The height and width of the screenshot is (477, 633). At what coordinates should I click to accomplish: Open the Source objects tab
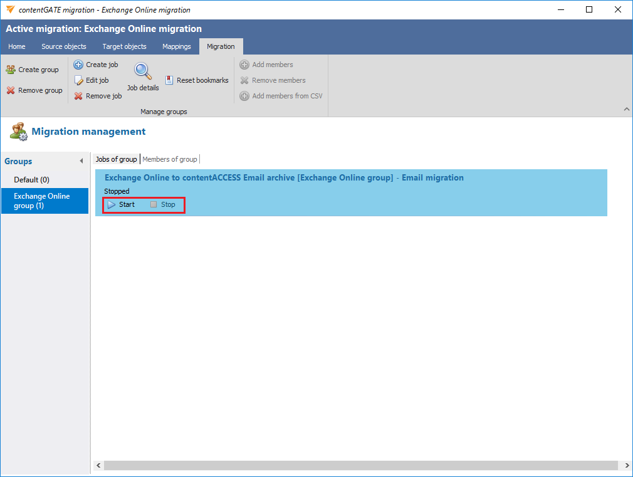click(x=64, y=46)
